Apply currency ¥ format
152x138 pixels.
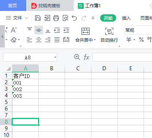click(x=129, y=40)
